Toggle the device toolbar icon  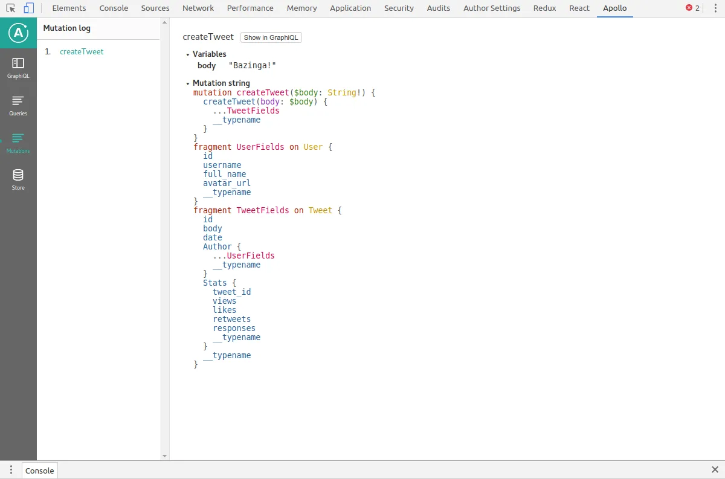(x=29, y=8)
